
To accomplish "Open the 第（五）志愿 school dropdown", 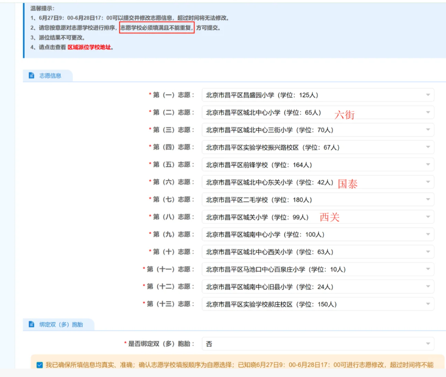I will click(318, 165).
